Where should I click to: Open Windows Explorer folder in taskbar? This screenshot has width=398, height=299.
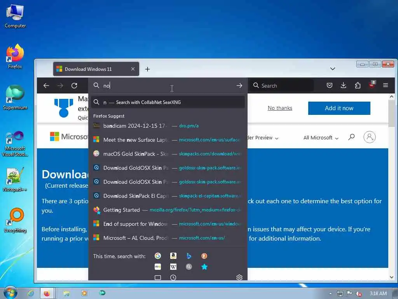pos(66,294)
